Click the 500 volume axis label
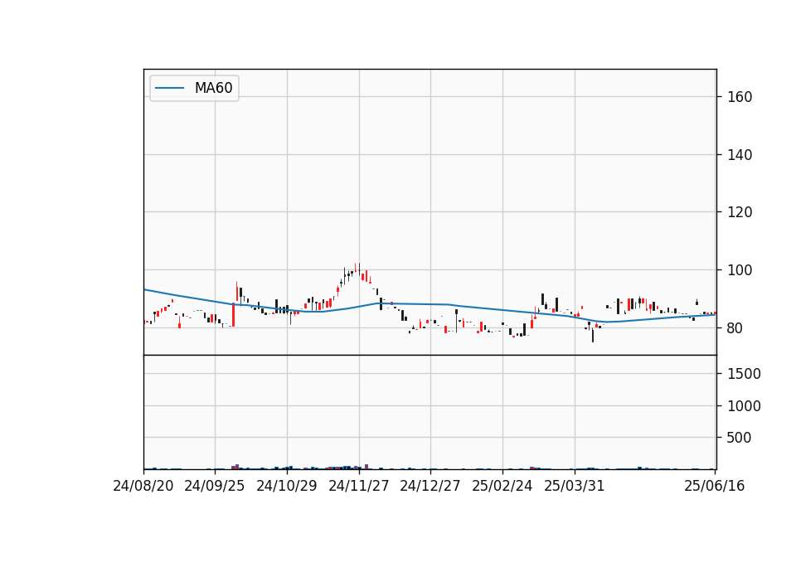This screenshot has width=796, height=572. pos(739,438)
